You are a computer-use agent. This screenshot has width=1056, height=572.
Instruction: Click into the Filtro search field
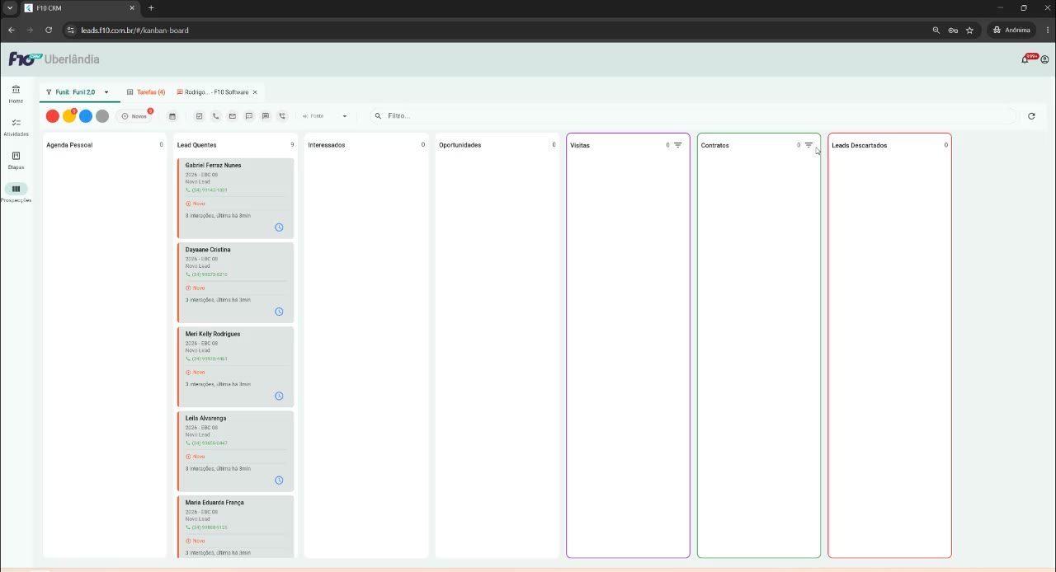(693, 116)
